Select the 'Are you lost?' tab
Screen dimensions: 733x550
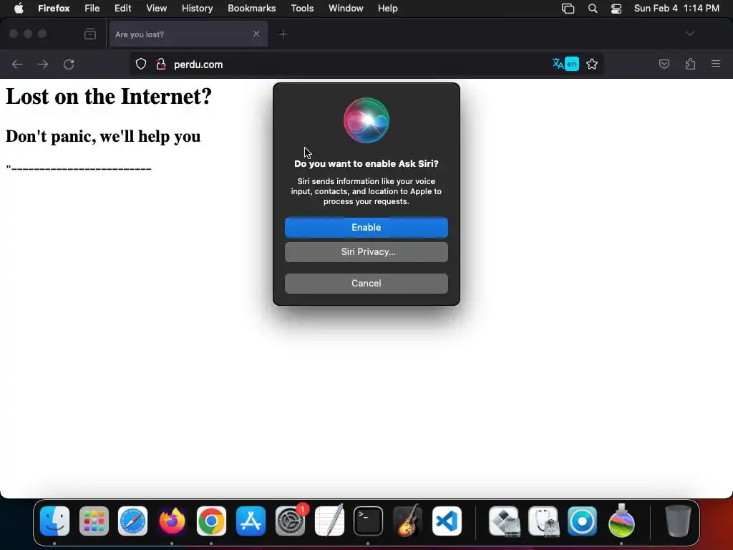(x=188, y=34)
